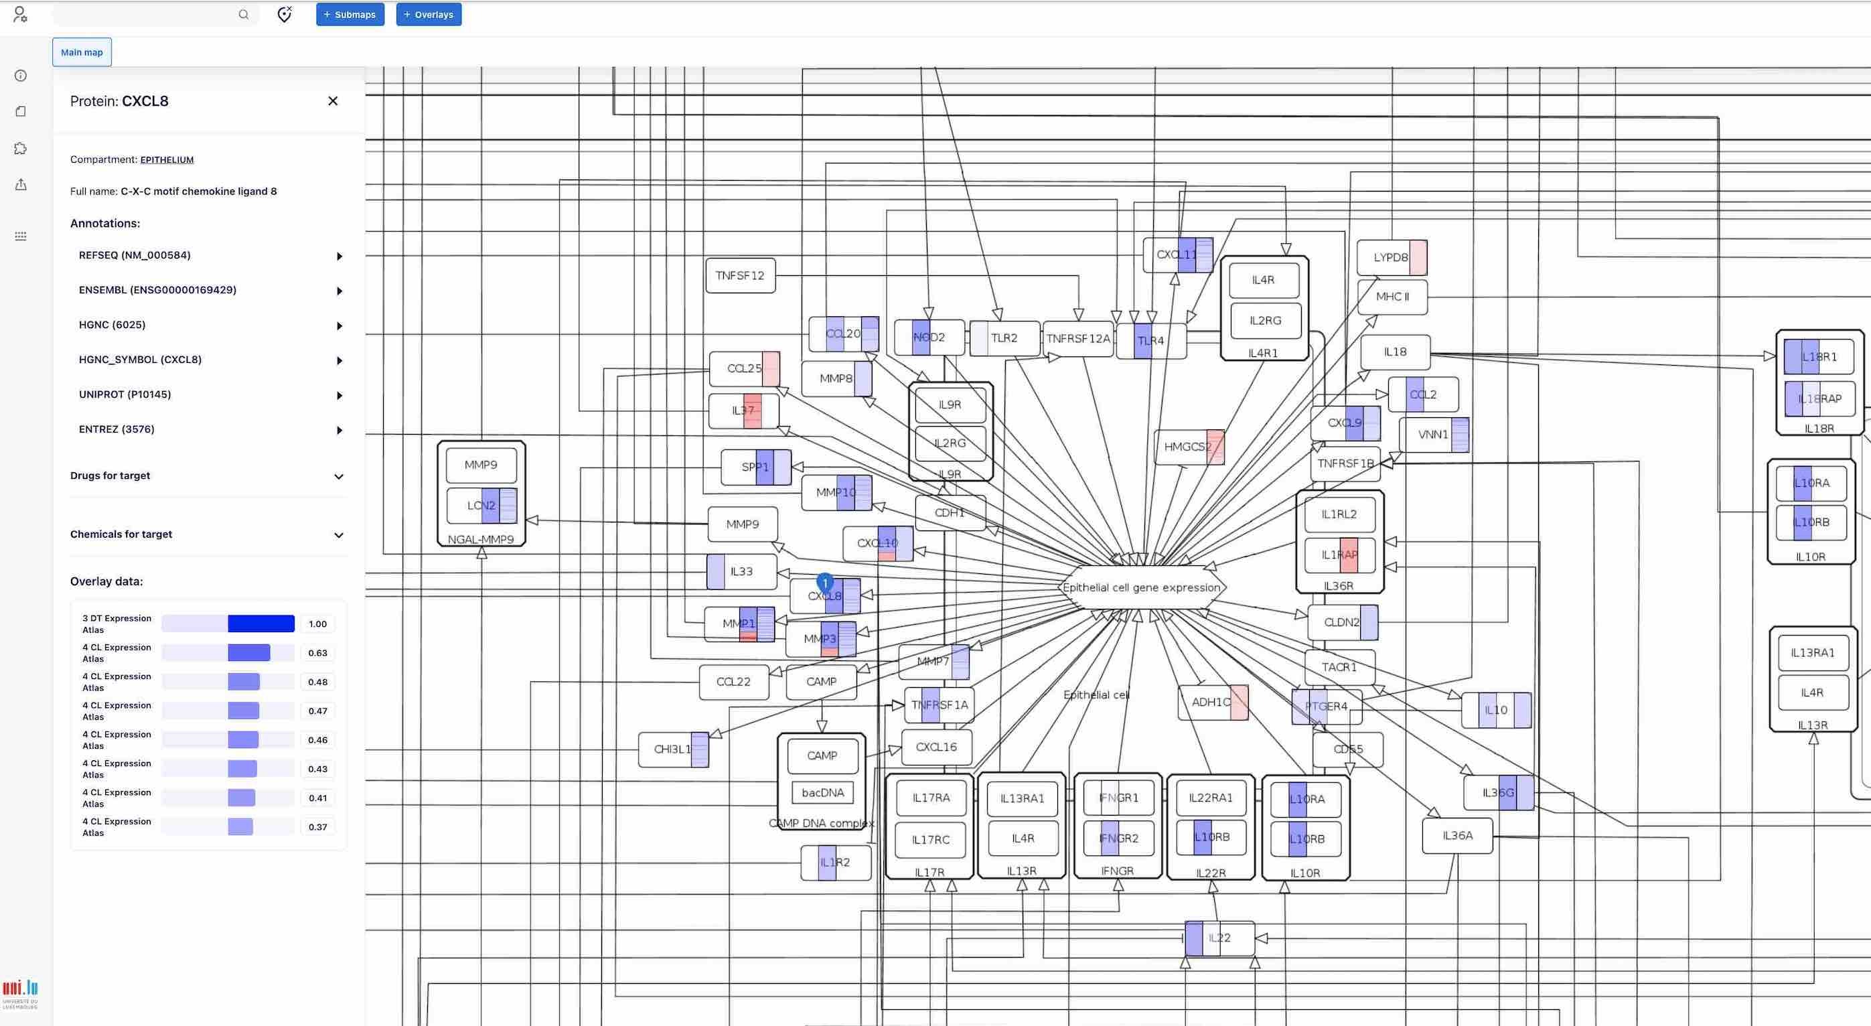Switch to the Main map tab
The width and height of the screenshot is (1871, 1026).
click(x=81, y=52)
